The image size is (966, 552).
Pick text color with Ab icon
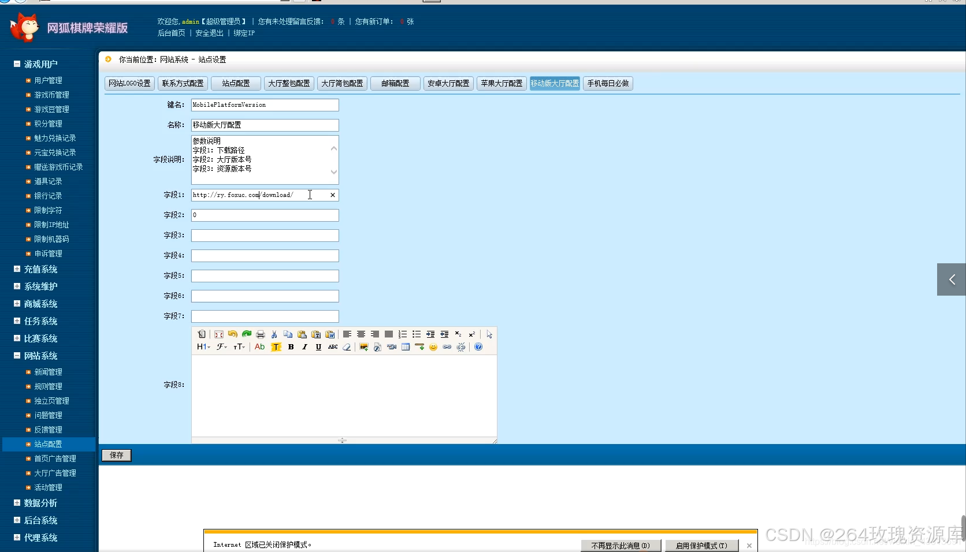[x=260, y=347]
